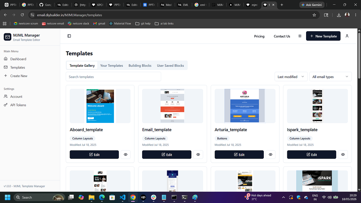361x203 pixels.
Task: Click the Ask Gemini button
Action: (311, 5)
